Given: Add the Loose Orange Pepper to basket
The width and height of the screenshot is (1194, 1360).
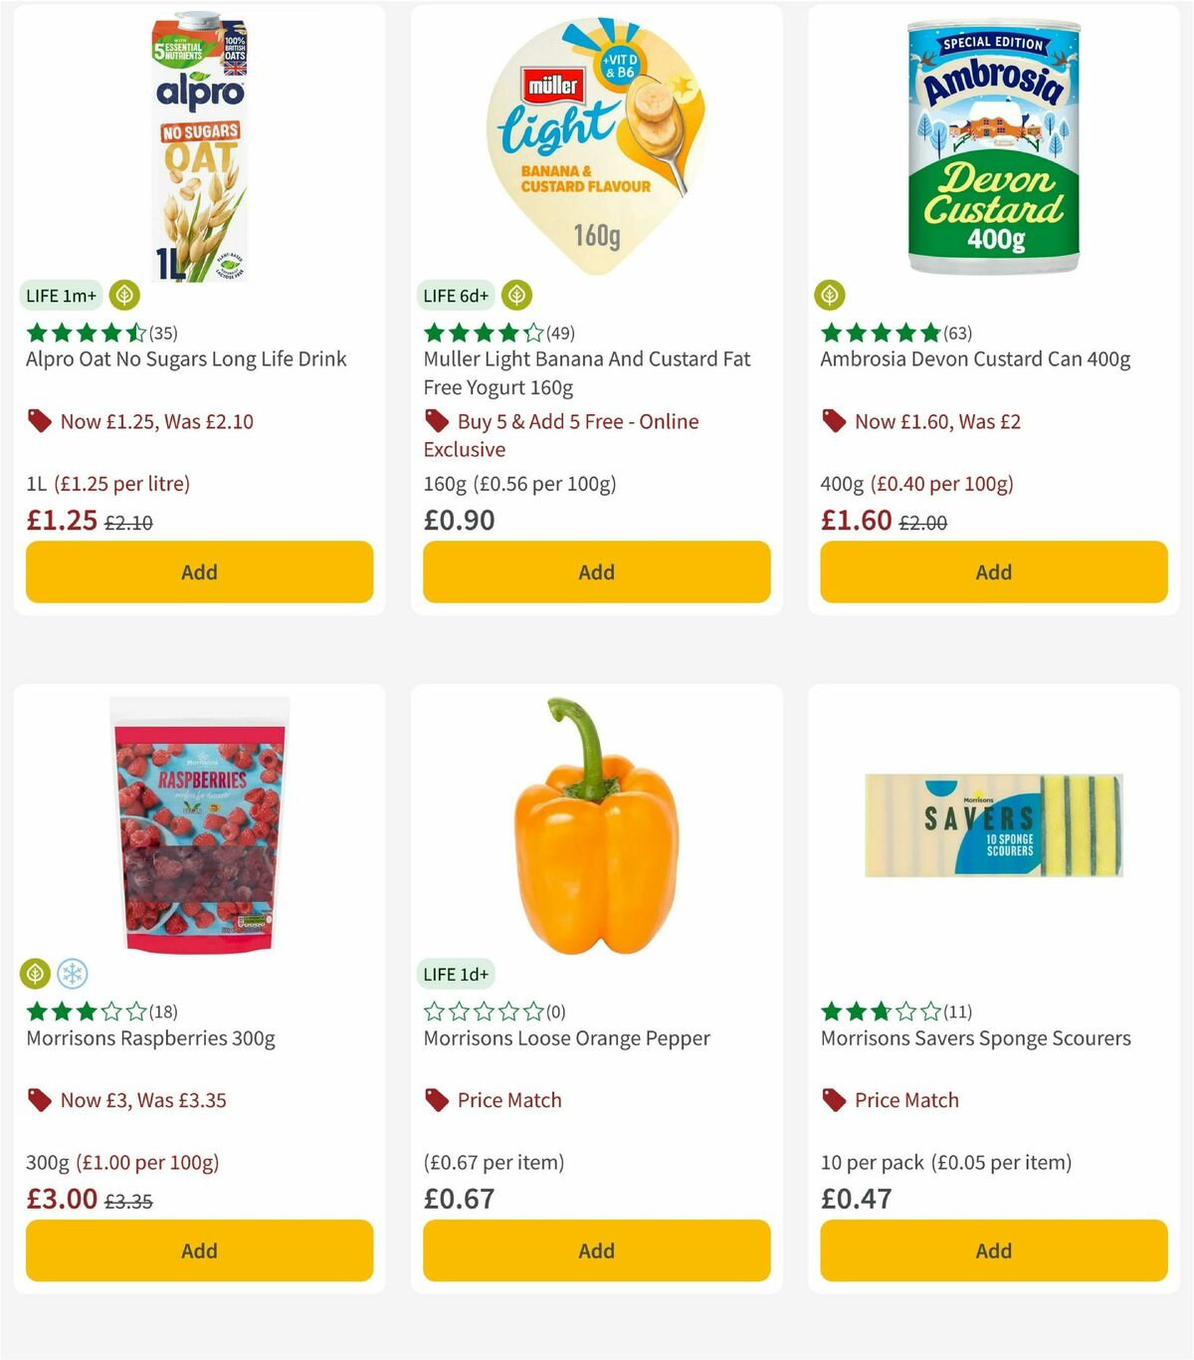Looking at the screenshot, I should click(x=596, y=1250).
